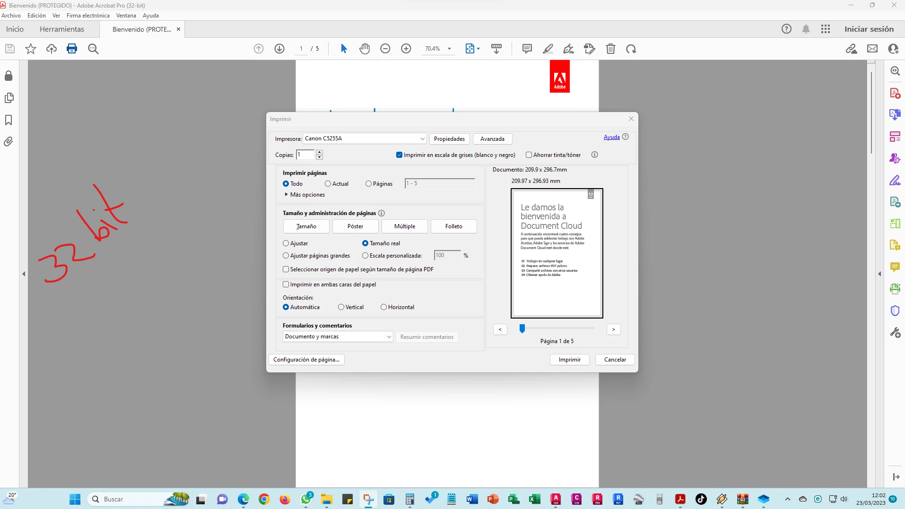Click the page preview slider handle
The height and width of the screenshot is (509, 905).
click(x=522, y=328)
